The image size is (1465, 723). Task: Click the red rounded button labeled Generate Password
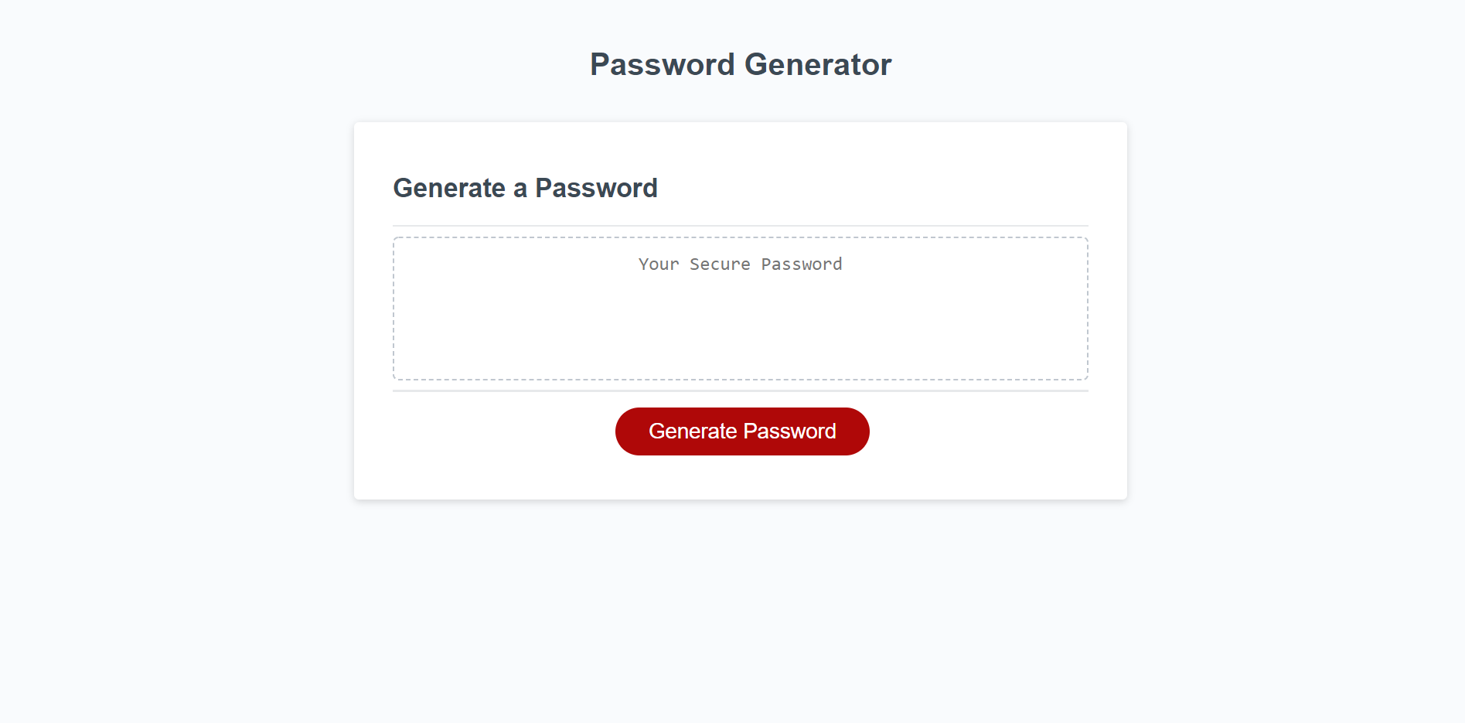click(x=741, y=431)
